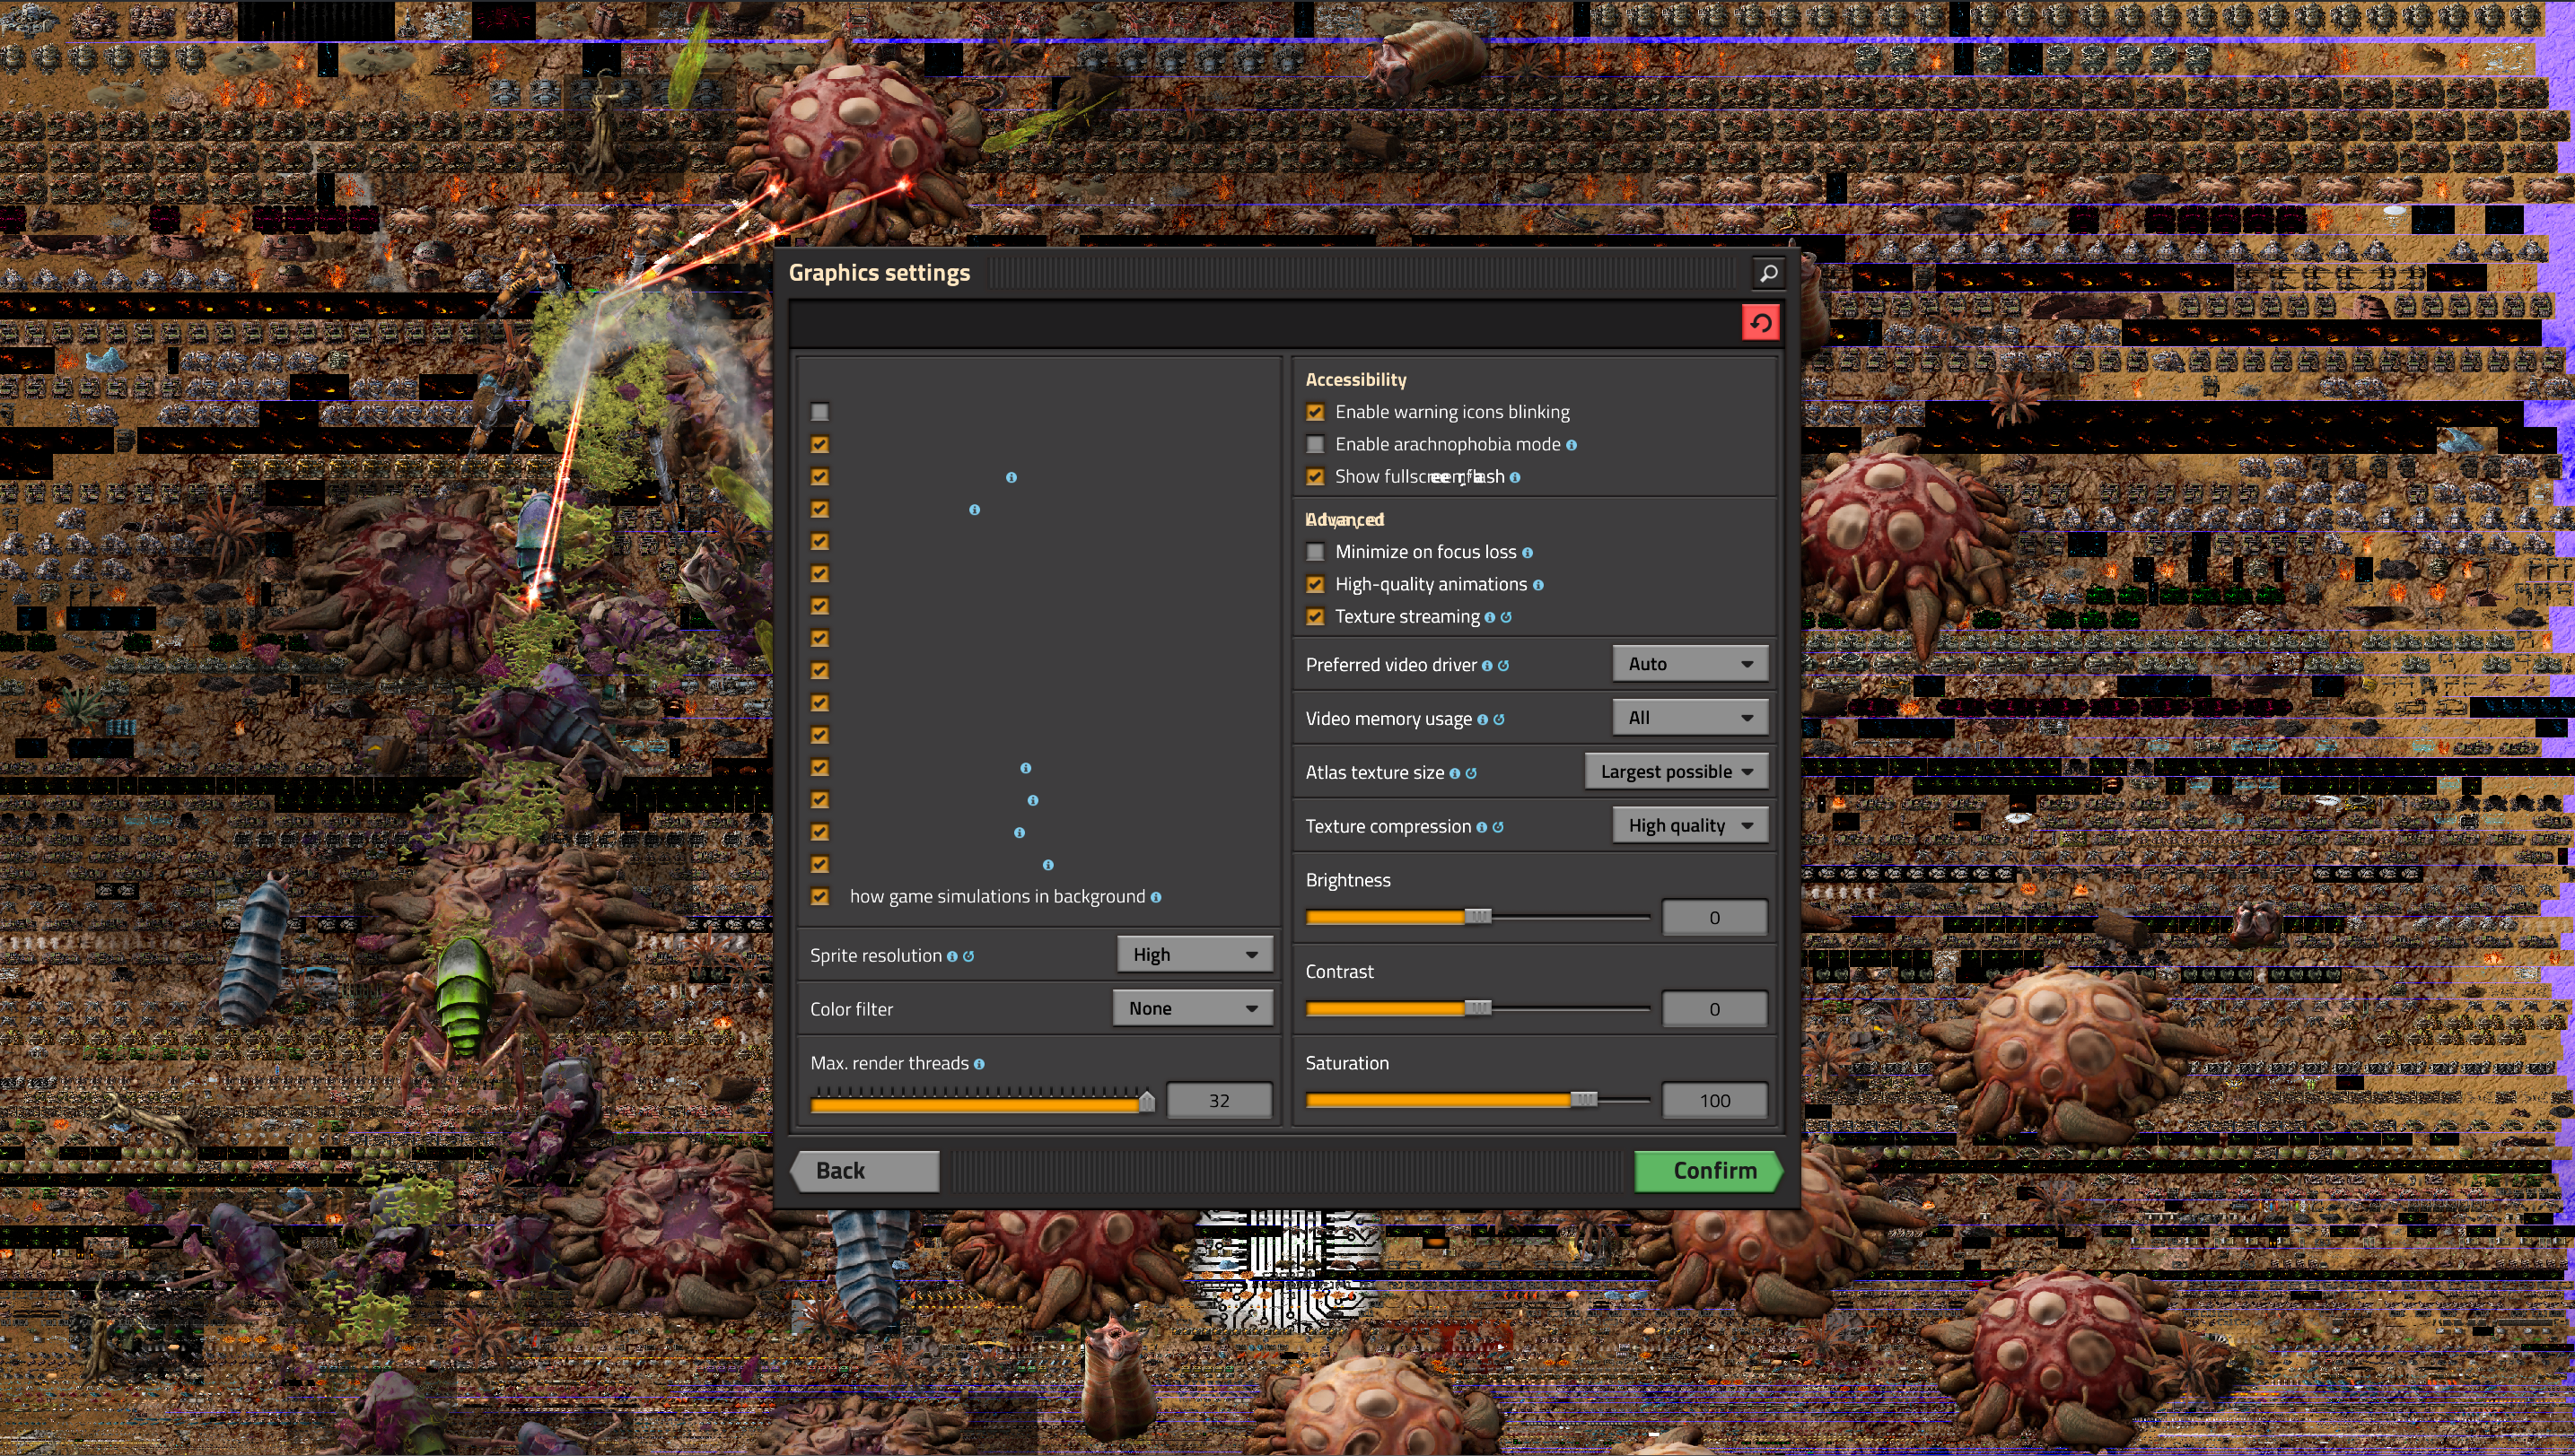Open info icon next to Show fullscreen flash
The height and width of the screenshot is (1456, 2575).
[1515, 478]
